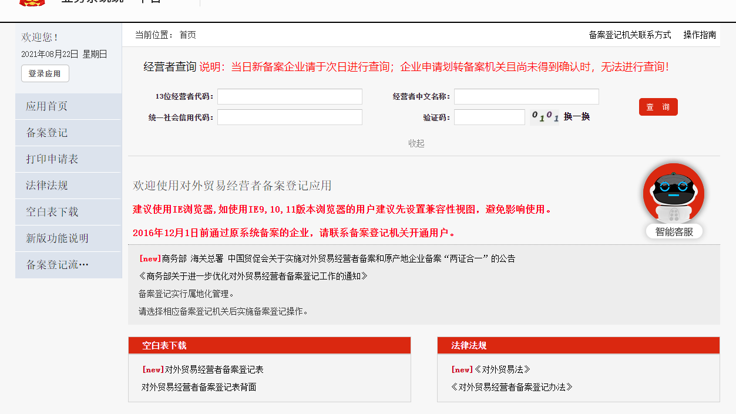Click the 13位经营者代码 input field

pyautogui.click(x=290, y=97)
